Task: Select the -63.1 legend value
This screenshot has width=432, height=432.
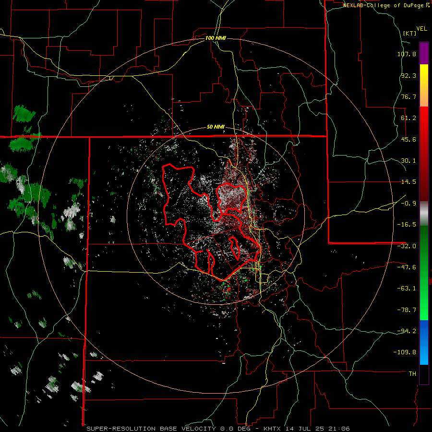Action: pos(407,288)
